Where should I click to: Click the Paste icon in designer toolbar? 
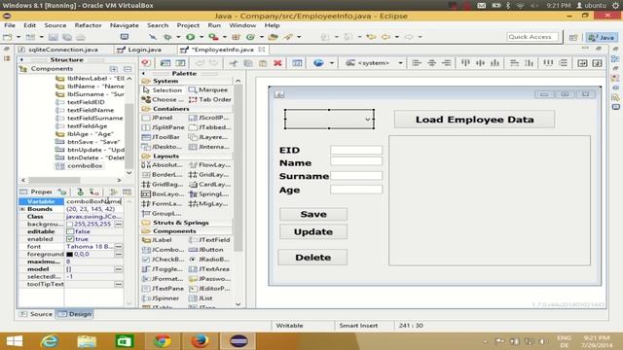(263, 63)
